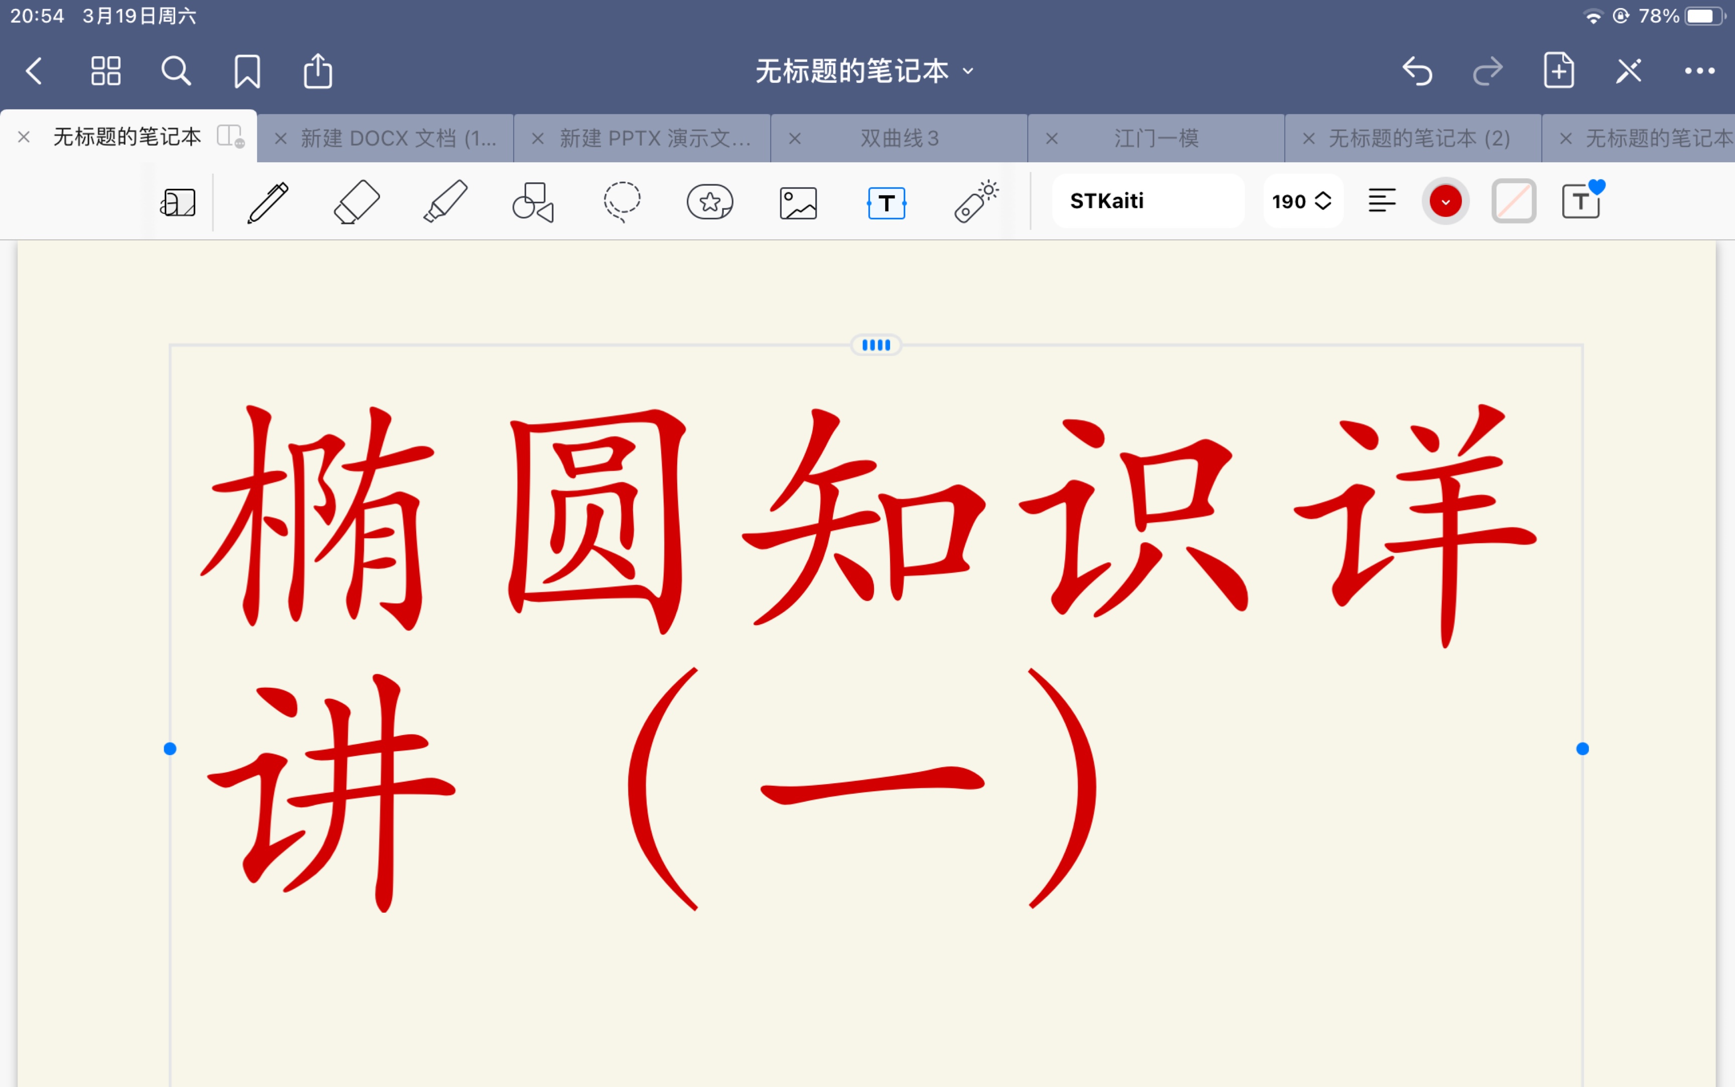Open the more options menu
This screenshot has height=1087, width=1735.
(1700, 70)
